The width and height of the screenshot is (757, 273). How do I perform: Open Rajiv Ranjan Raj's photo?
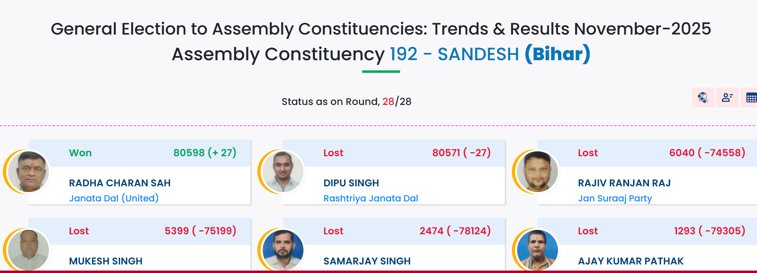coord(538,172)
